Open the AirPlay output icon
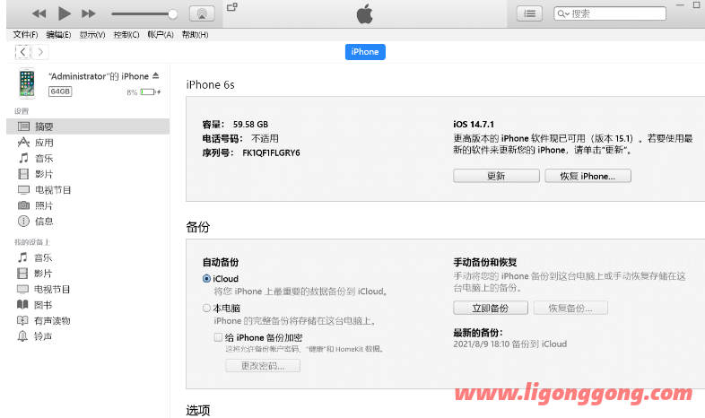The height and width of the screenshot is (418, 705). click(202, 13)
